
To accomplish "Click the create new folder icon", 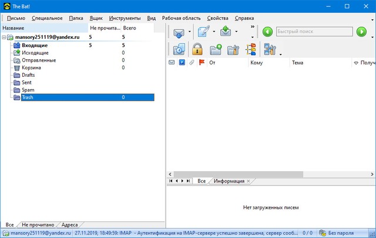I will [x=216, y=50].
